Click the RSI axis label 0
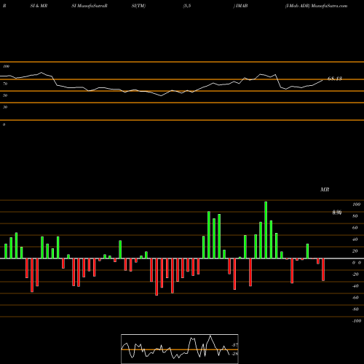The width and height of the screenshot is (364, 364). pos(4,124)
